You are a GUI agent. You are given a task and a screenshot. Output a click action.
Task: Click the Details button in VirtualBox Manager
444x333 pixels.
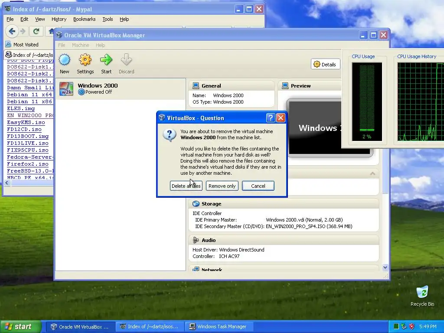point(325,64)
